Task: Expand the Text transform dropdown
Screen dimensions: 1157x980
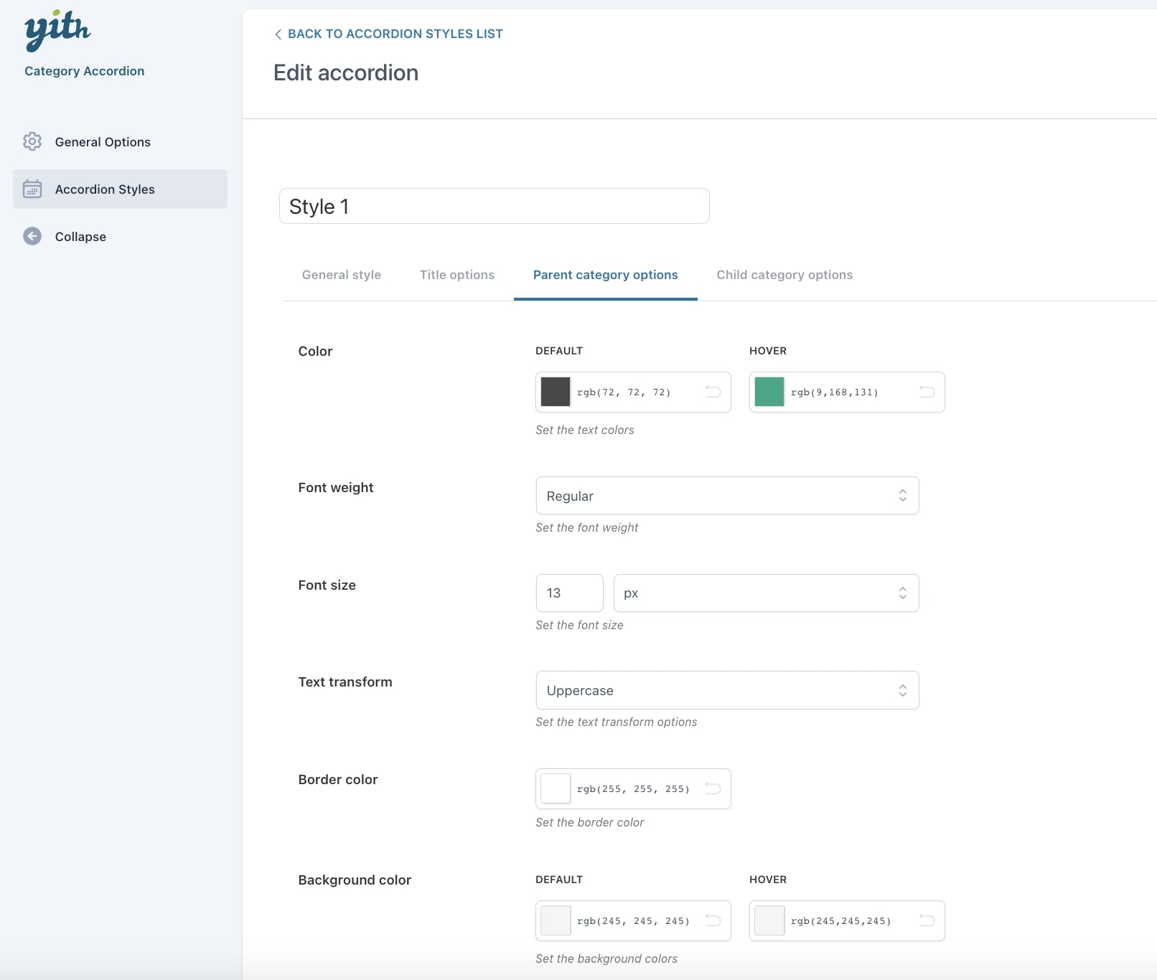Action: point(726,690)
